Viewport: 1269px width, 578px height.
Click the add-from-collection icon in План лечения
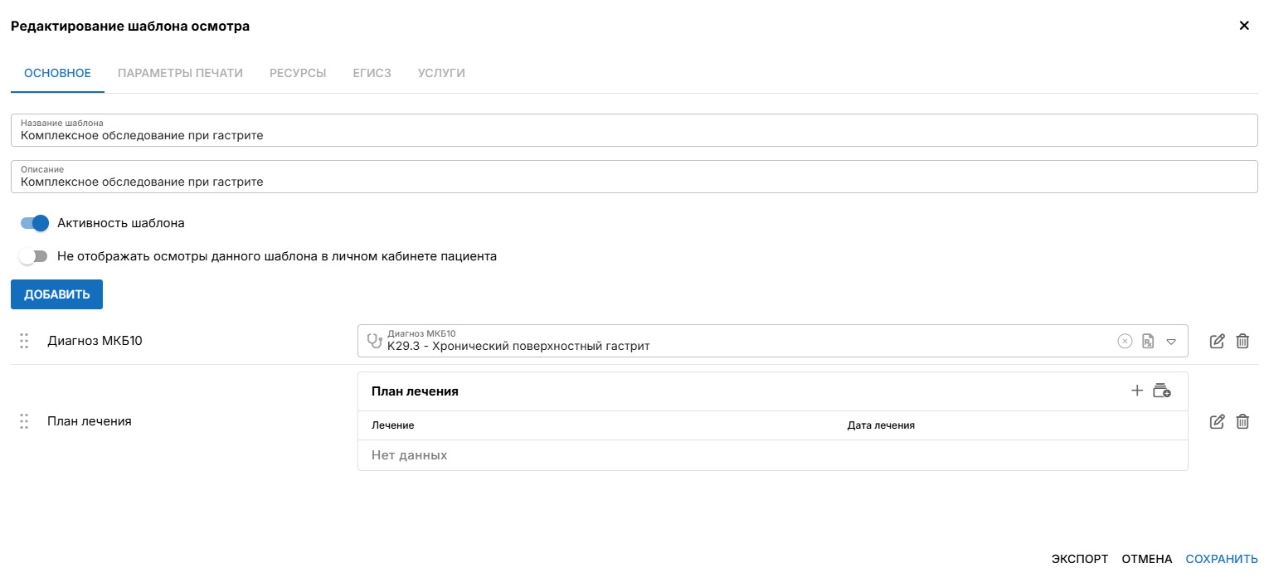point(1161,391)
